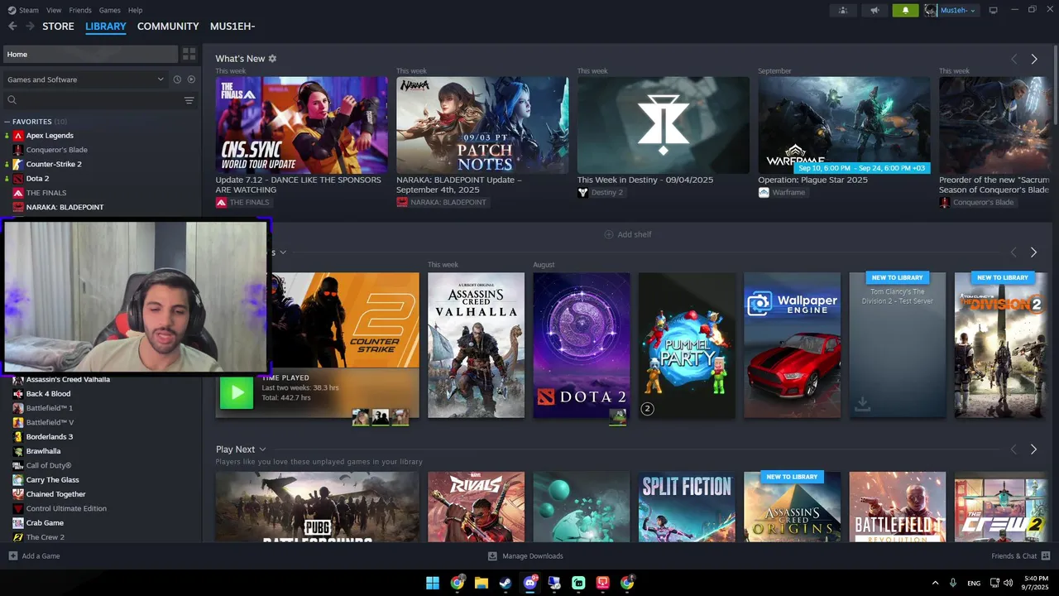Select NARAKA: BLADEPOINT in library list
Screen dimensions: 1059x596
[65, 207]
